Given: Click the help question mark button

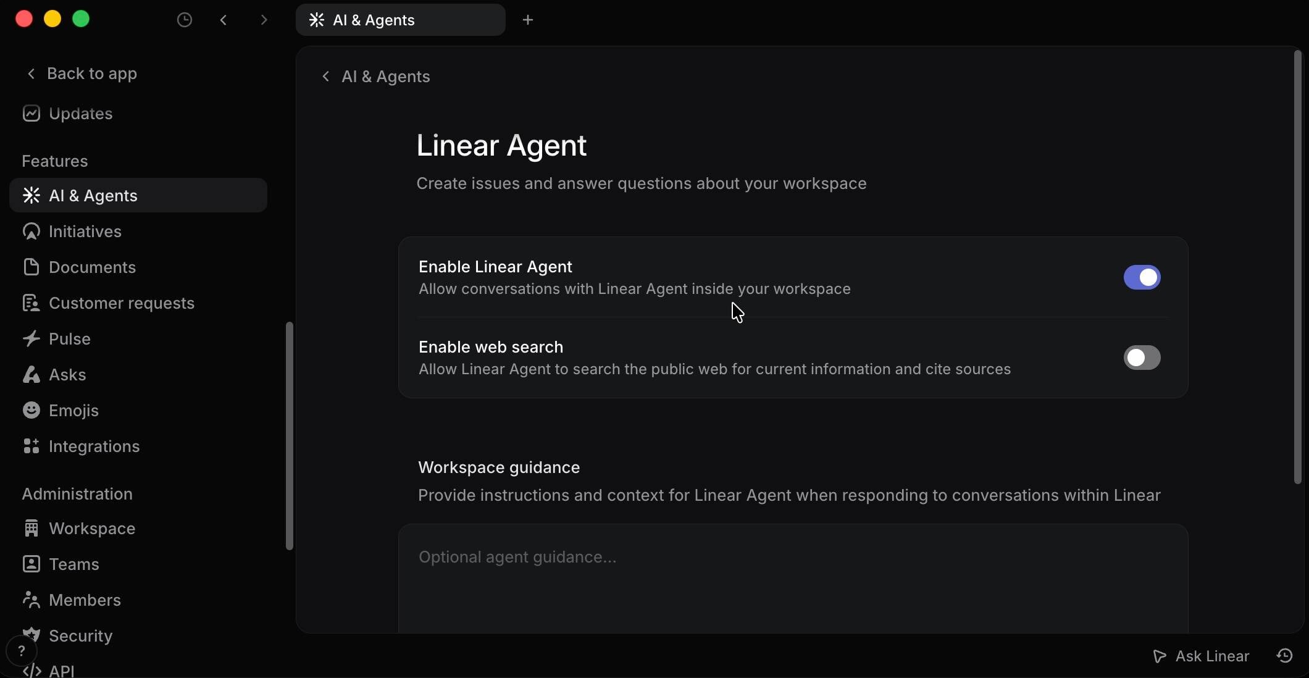Looking at the screenshot, I should 22,651.
